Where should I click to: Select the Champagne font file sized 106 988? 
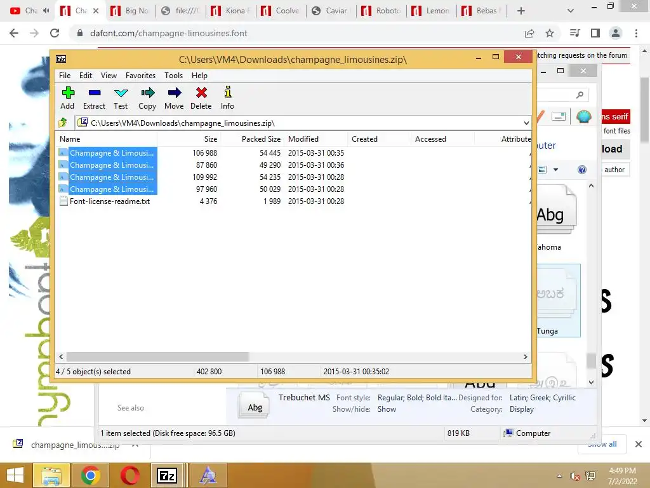coord(108,152)
